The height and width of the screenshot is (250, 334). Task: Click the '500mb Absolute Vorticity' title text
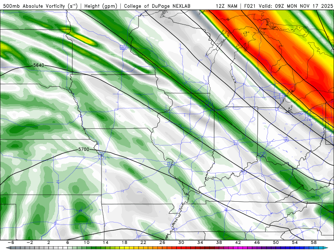(40, 6)
